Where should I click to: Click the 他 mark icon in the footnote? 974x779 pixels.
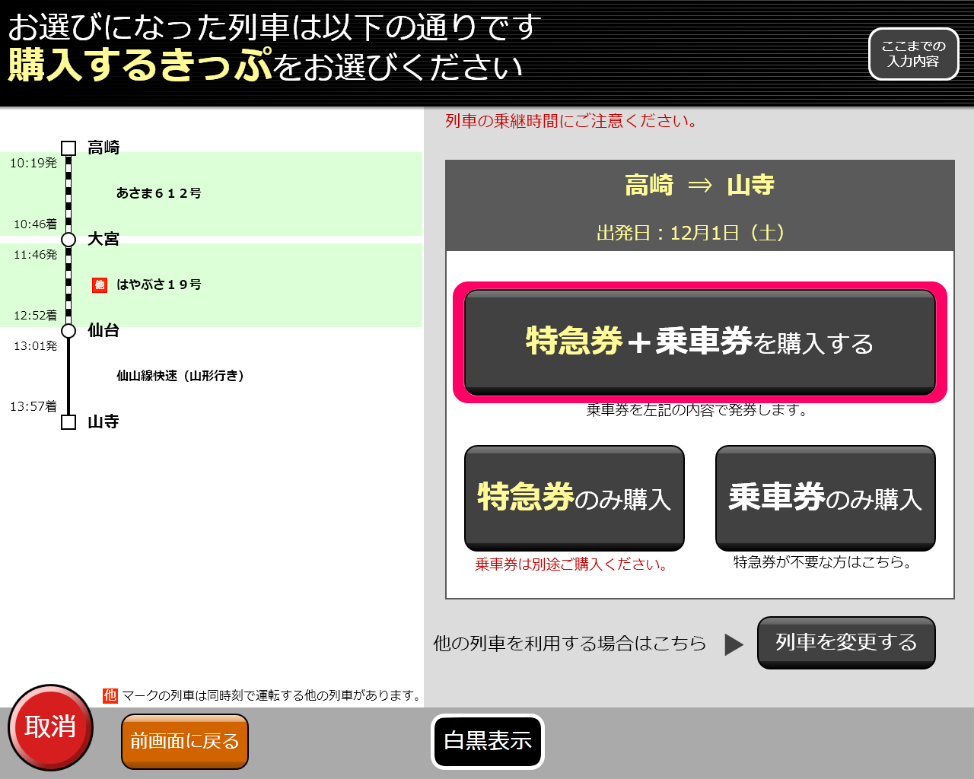[x=110, y=695]
